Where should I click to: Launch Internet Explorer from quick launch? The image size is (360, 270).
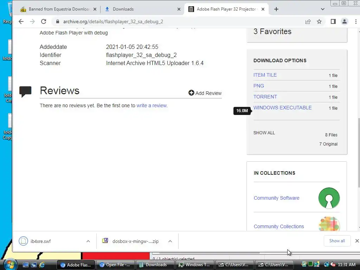[x=42, y=265]
